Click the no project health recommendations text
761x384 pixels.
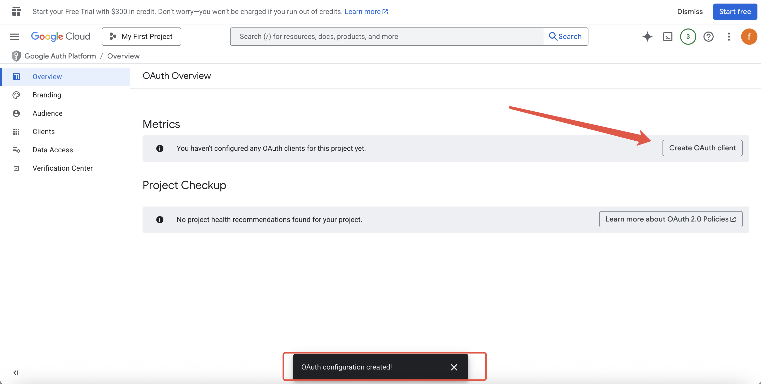pos(270,220)
